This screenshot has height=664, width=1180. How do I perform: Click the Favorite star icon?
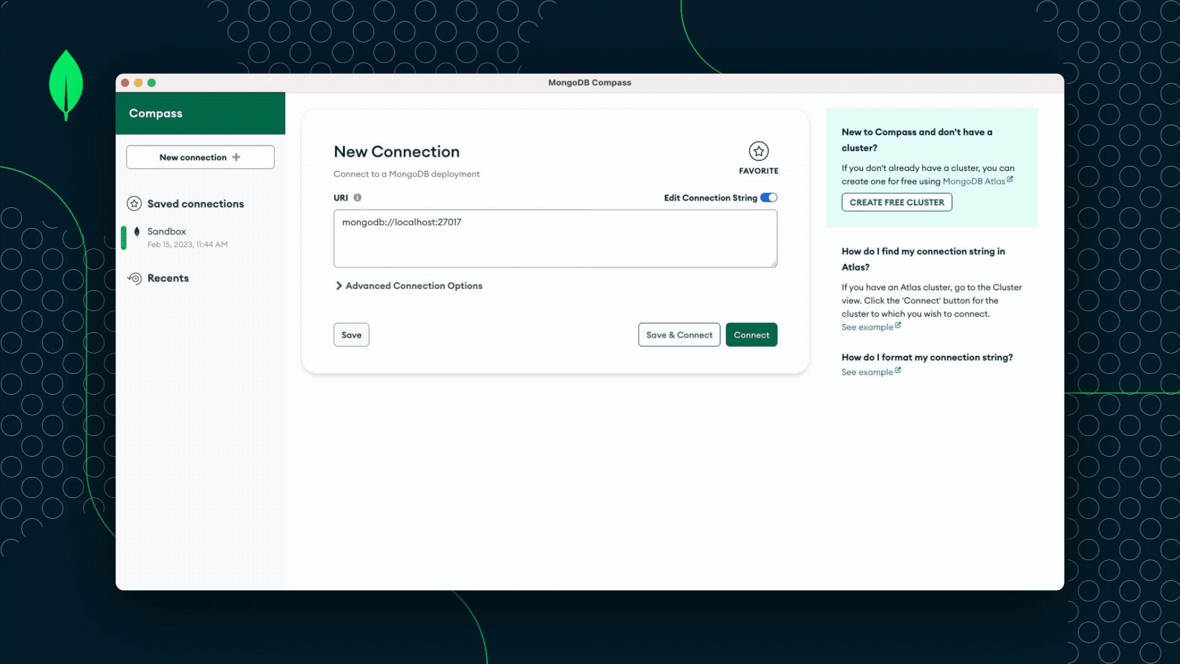click(x=758, y=151)
